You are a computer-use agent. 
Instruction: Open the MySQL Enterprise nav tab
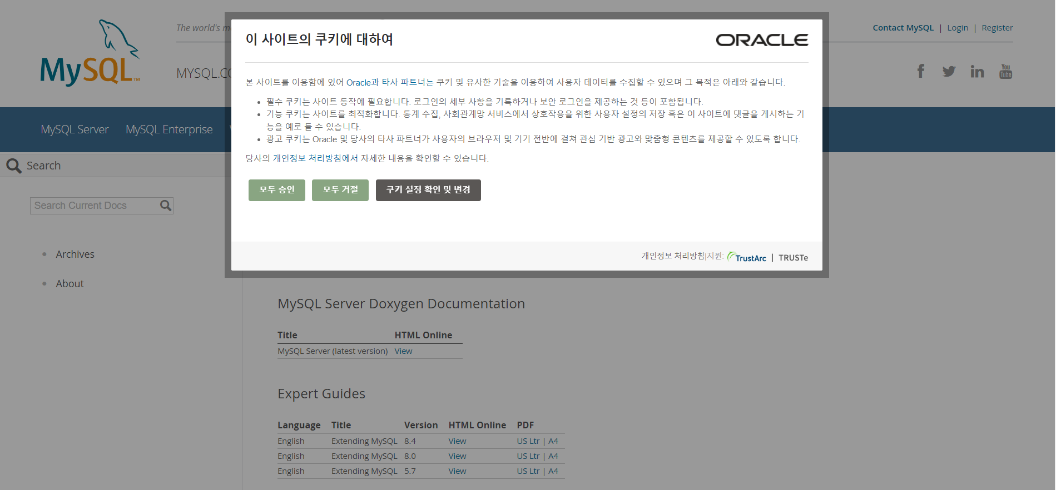[169, 129]
